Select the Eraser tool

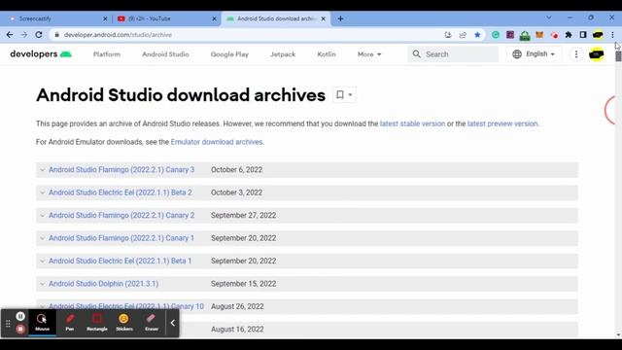click(x=152, y=323)
